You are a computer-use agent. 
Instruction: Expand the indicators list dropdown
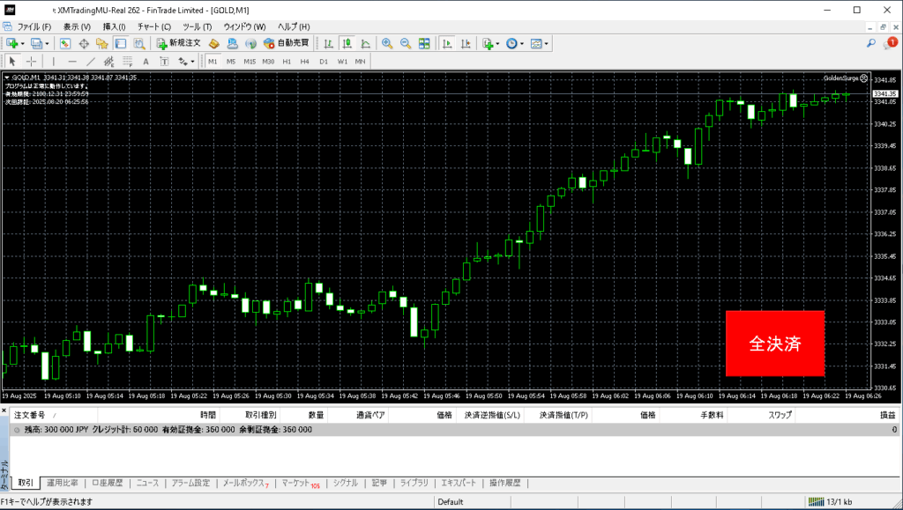(x=491, y=43)
